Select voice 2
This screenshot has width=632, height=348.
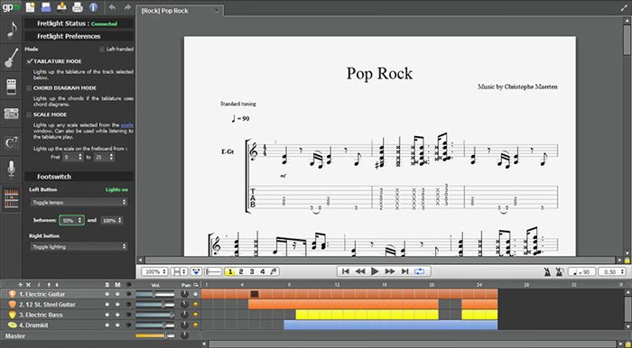click(241, 271)
